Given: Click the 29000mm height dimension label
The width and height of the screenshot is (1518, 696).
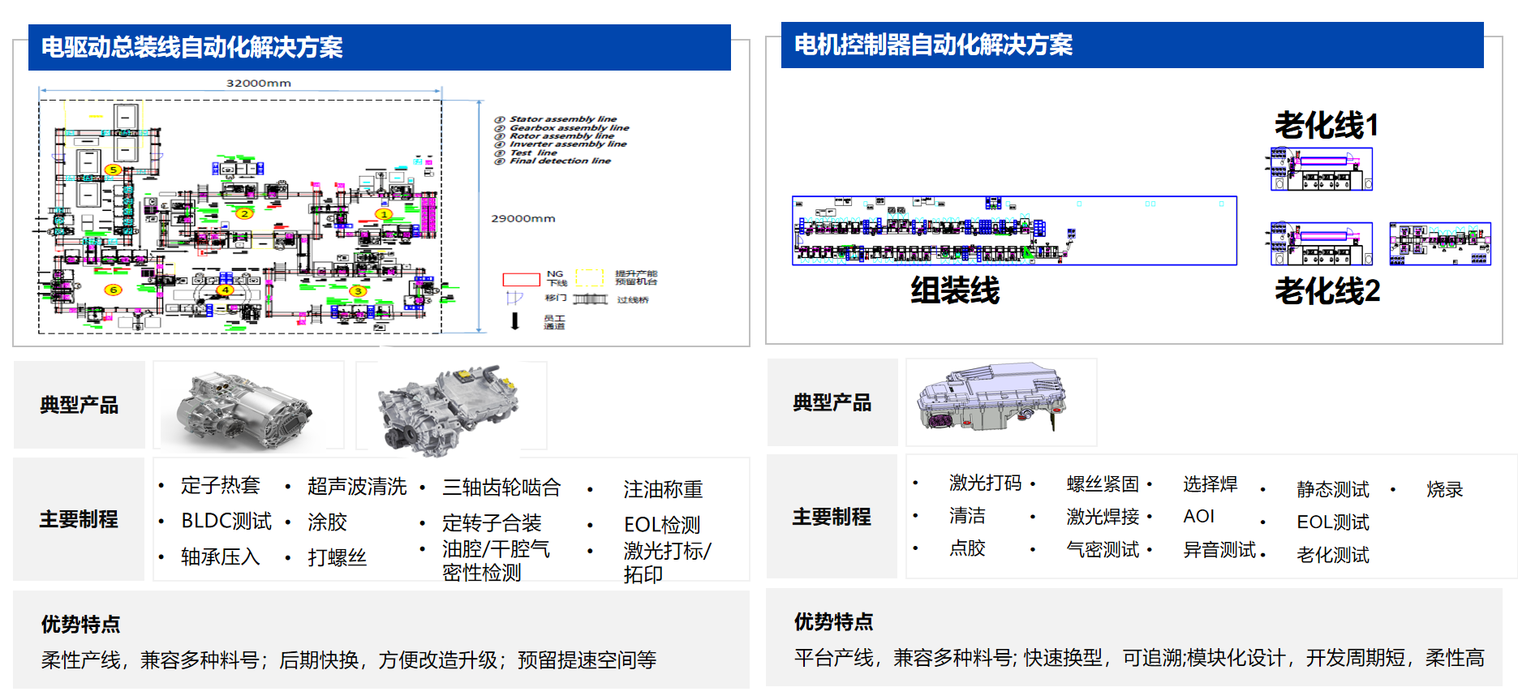Looking at the screenshot, I should [x=523, y=218].
